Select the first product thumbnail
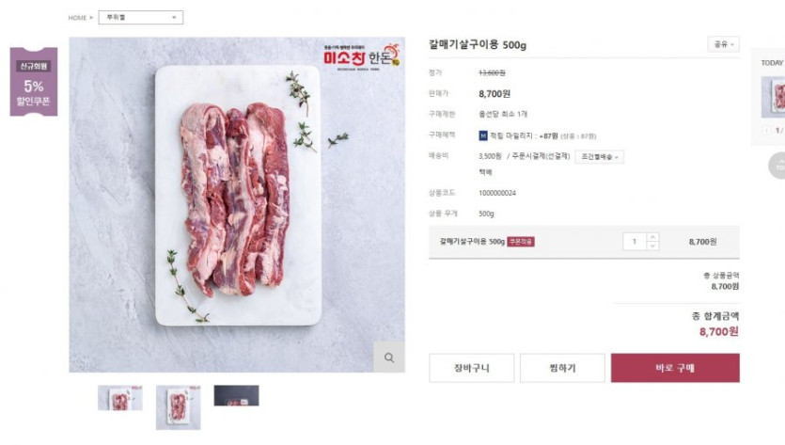This screenshot has height=445, width=785. point(120,398)
